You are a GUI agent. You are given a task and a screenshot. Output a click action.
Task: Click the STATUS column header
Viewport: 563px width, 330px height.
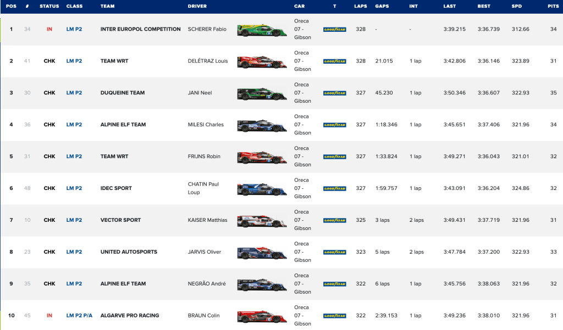(x=49, y=6)
